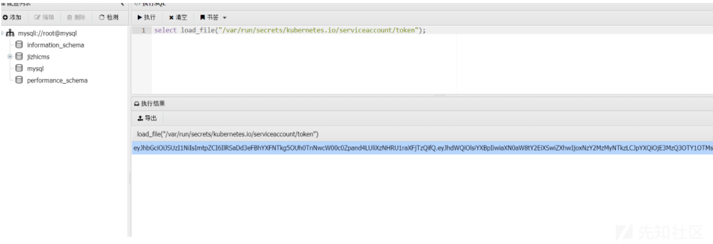The width and height of the screenshot is (713, 244).
Task: Click the mysql database icon
Action: (18, 69)
